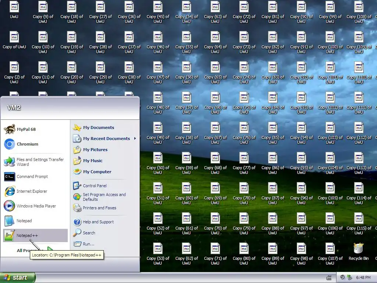Select Copy (71) of UwU icon
Viewport: 377px width, 283px height.
pos(215,254)
